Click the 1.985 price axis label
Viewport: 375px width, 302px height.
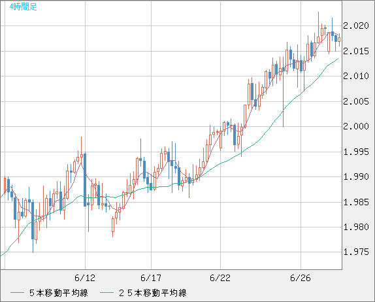(x=356, y=202)
